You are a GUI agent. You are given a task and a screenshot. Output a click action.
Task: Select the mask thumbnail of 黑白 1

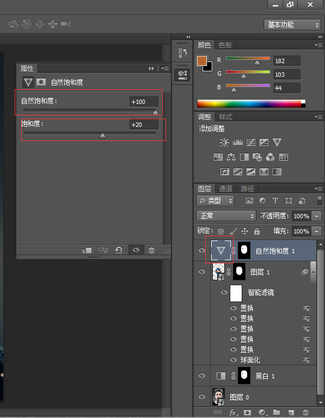click(x=244, y=376)
